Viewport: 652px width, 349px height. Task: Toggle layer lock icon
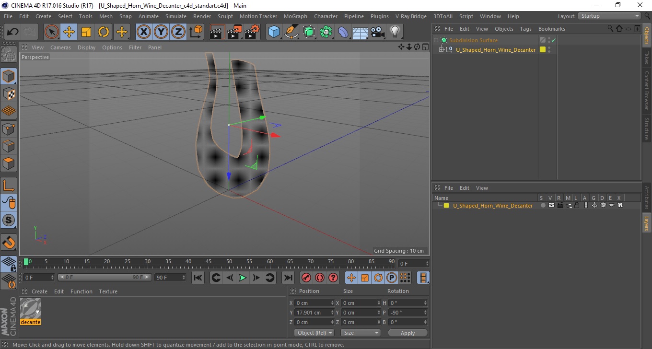577,205
